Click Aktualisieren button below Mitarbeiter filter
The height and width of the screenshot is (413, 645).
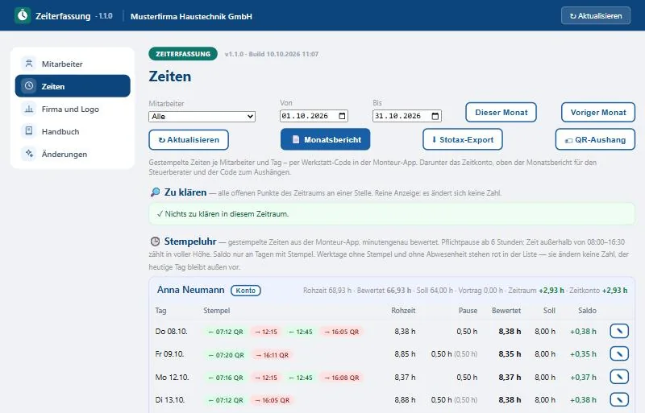click(x=189, y=140)
